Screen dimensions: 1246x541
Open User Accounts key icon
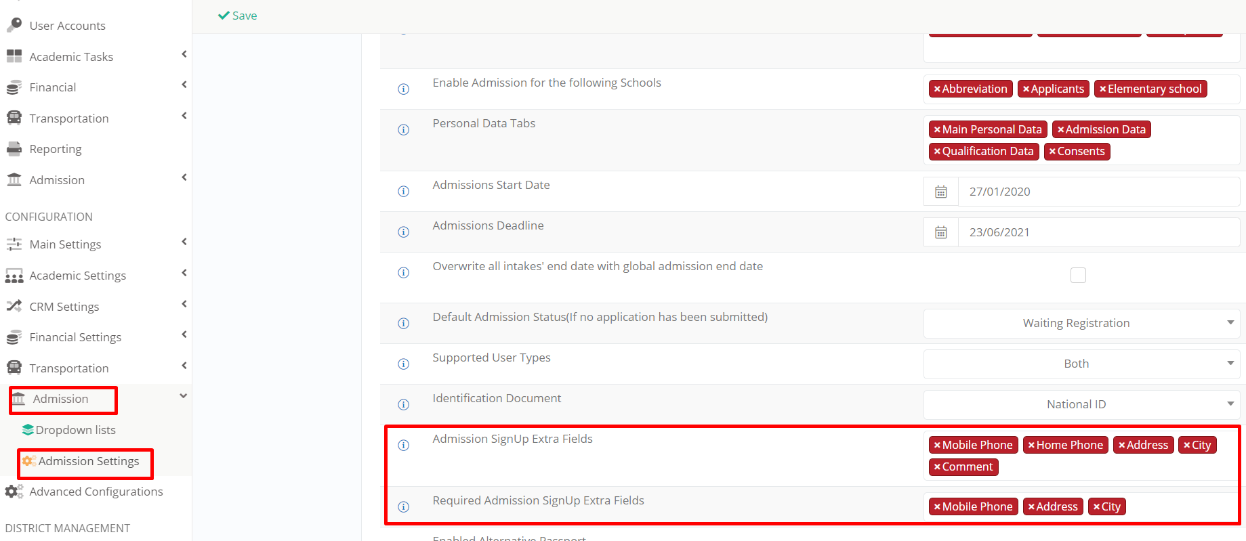(14, 25)
